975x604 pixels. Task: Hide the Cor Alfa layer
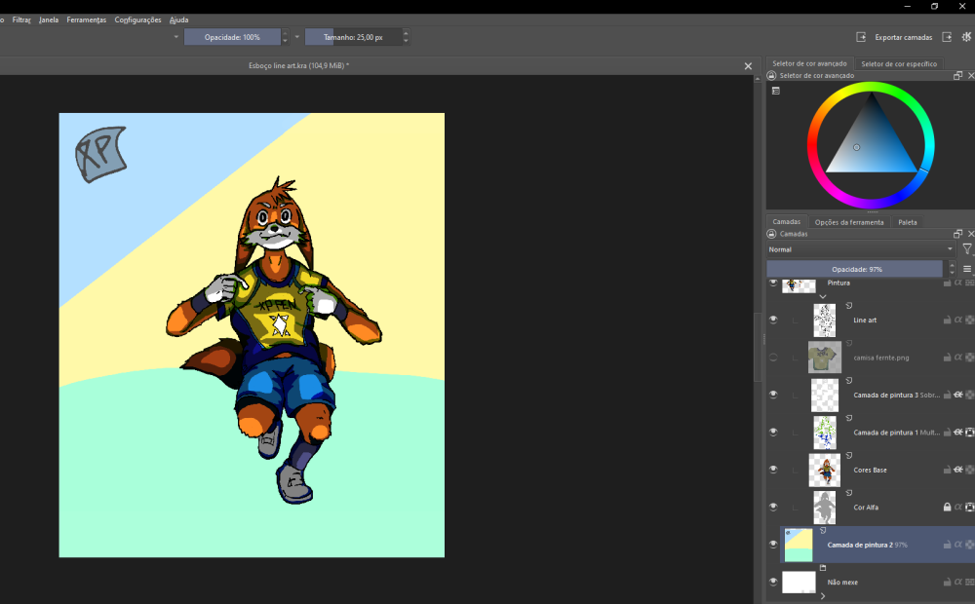tap(773, 507)
